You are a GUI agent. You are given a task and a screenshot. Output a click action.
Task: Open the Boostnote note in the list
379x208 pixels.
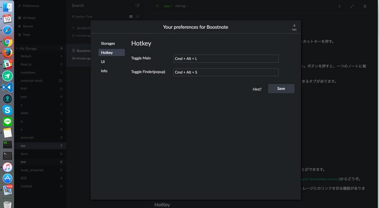click(x=81, y=54)
